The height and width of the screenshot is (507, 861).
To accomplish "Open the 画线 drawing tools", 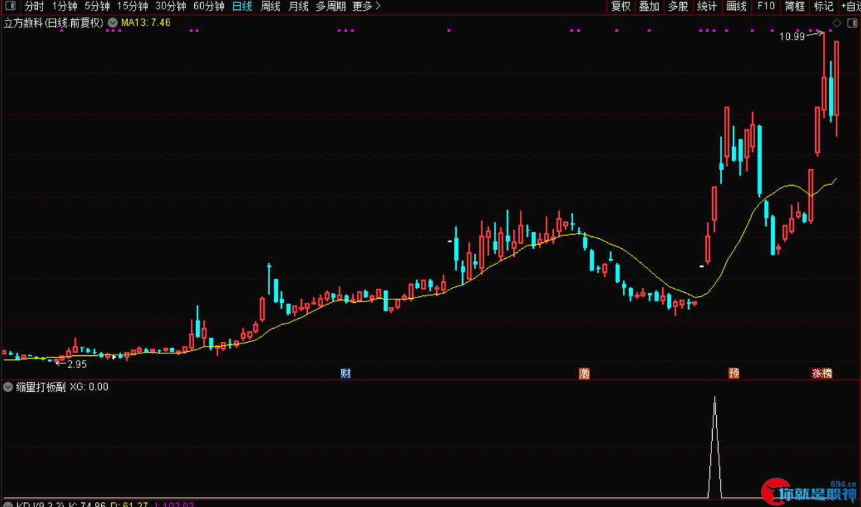I will click(x=736, y=7).
